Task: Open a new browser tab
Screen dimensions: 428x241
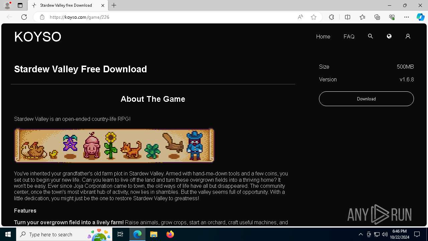Action: tap(114, 5)
